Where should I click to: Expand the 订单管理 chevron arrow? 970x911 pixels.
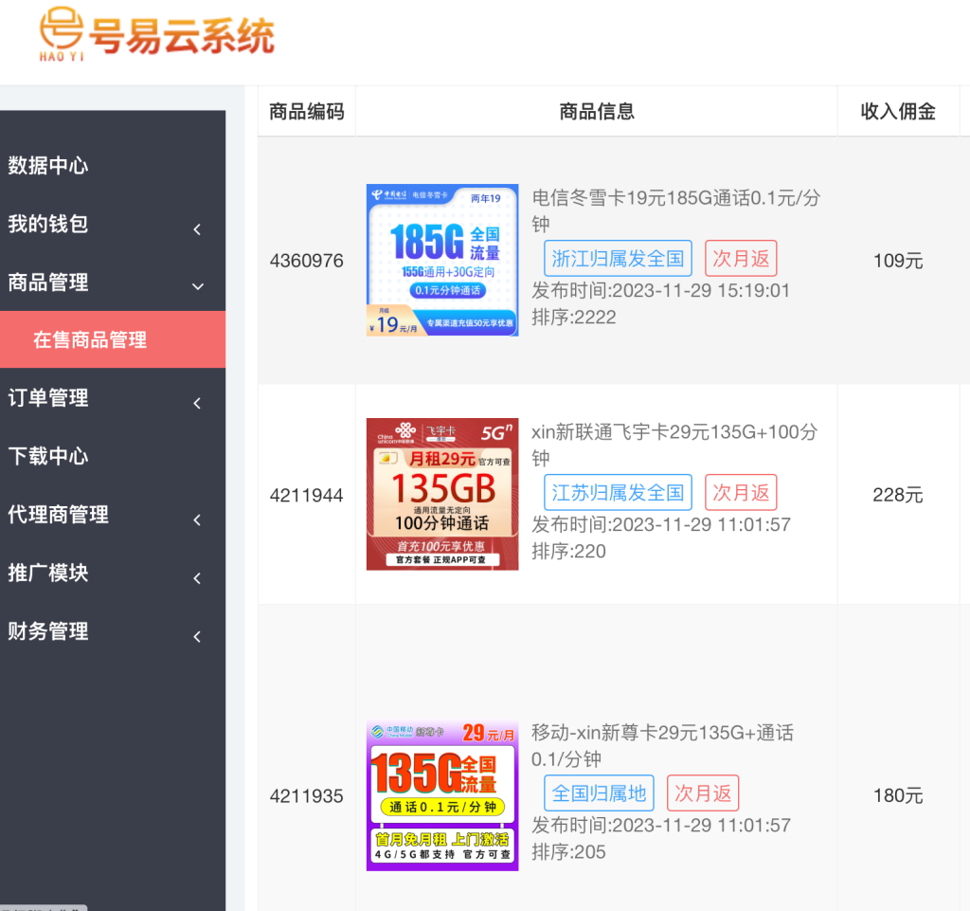click(197, 403)
